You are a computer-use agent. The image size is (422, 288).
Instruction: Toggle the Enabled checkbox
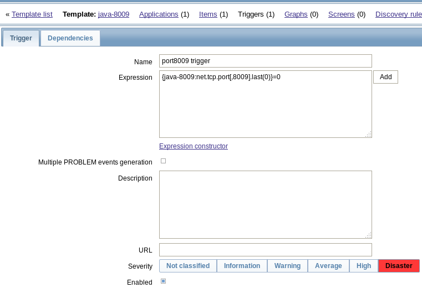(164, 281)
